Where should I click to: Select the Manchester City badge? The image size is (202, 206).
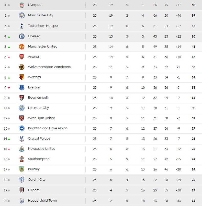tap(22, 15)
